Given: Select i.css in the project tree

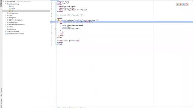Looking at the screenshot, I should coord(13,6).
